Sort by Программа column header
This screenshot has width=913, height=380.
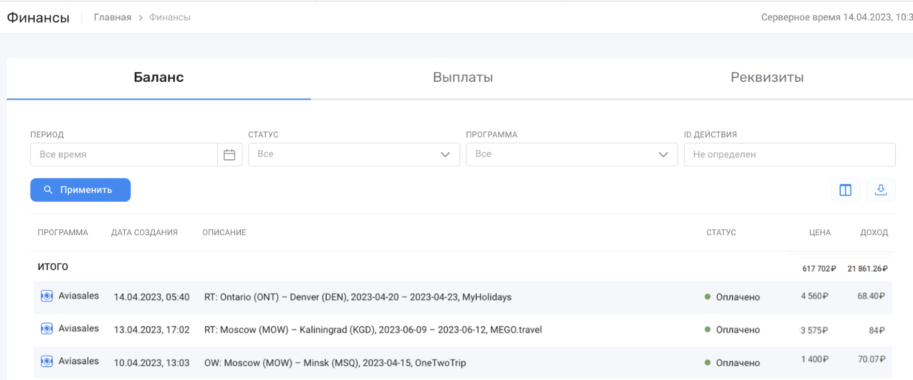coord(62,233)
